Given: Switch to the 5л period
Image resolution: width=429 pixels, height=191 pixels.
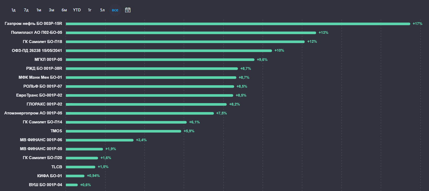Looking at the screenshot, I should (x=102, y=10).
